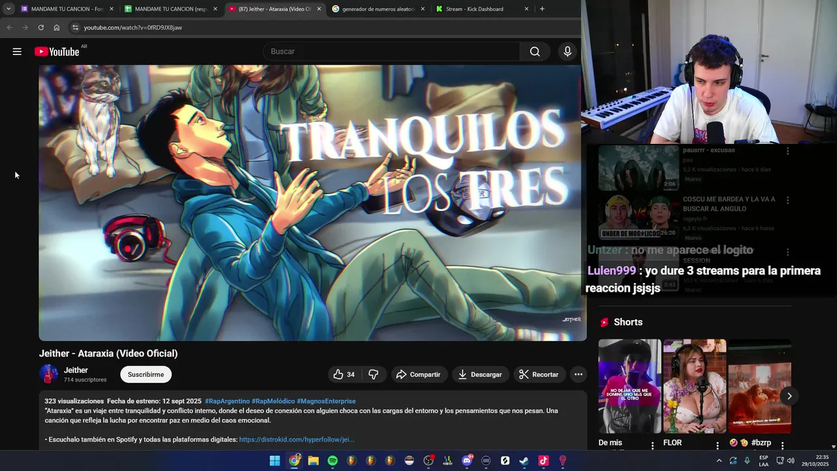Open the YouTube hamburger guide menu
The height and width of the screenshot is (471, 837).
(x=17, y=52)
